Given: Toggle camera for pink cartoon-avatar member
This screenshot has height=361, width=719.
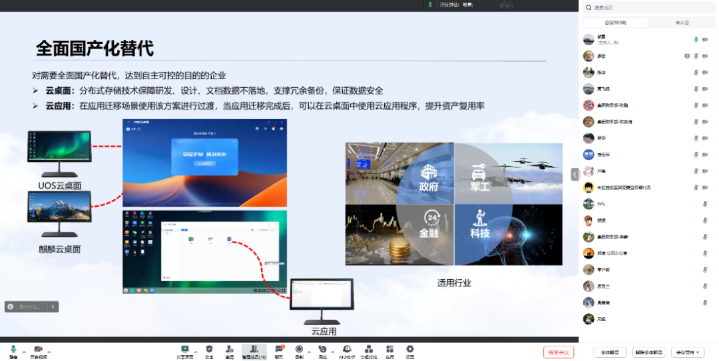Looking at the screenshot, I should [x=705, y=171].
